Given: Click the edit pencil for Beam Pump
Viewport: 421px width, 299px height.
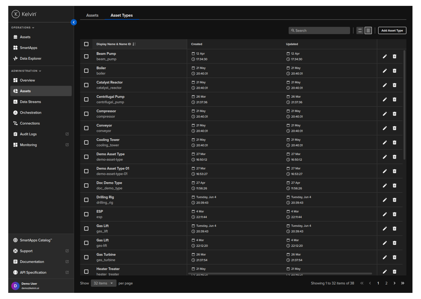Looking at the screenshot, I should 384,56.
